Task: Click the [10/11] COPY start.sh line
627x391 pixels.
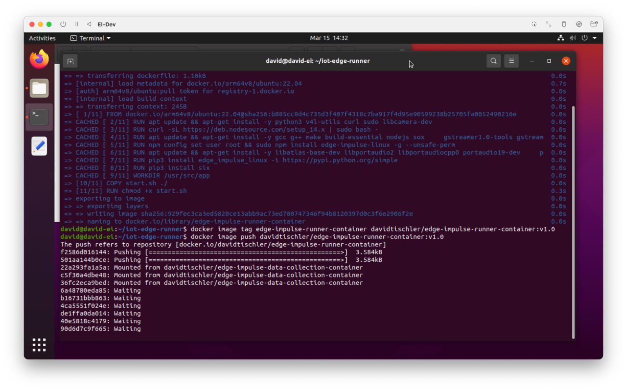Action: pos(116,183)
